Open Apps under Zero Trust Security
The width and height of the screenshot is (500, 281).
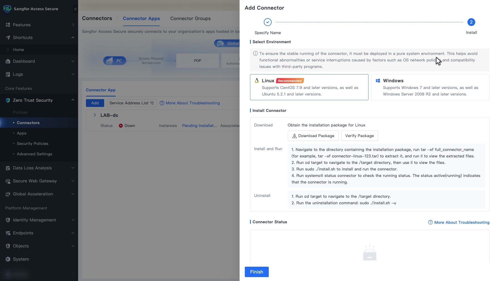(39, 133)
